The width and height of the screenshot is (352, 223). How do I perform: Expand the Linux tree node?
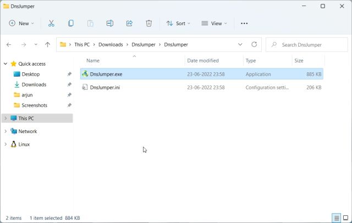5,144
